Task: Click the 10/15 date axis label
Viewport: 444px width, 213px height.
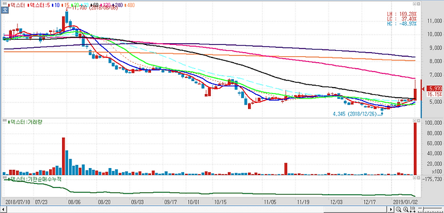Action: (x=221, y=202)
